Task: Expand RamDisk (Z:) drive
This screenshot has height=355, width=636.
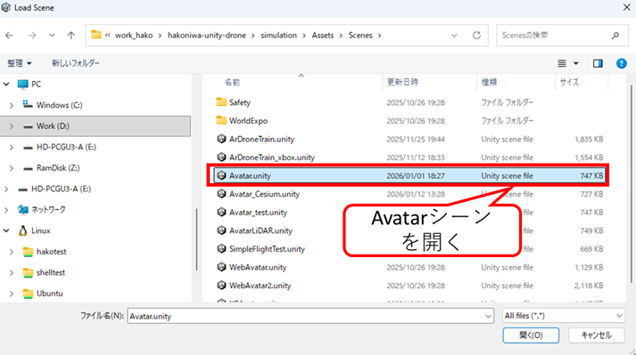Action: tap(12, 168)
